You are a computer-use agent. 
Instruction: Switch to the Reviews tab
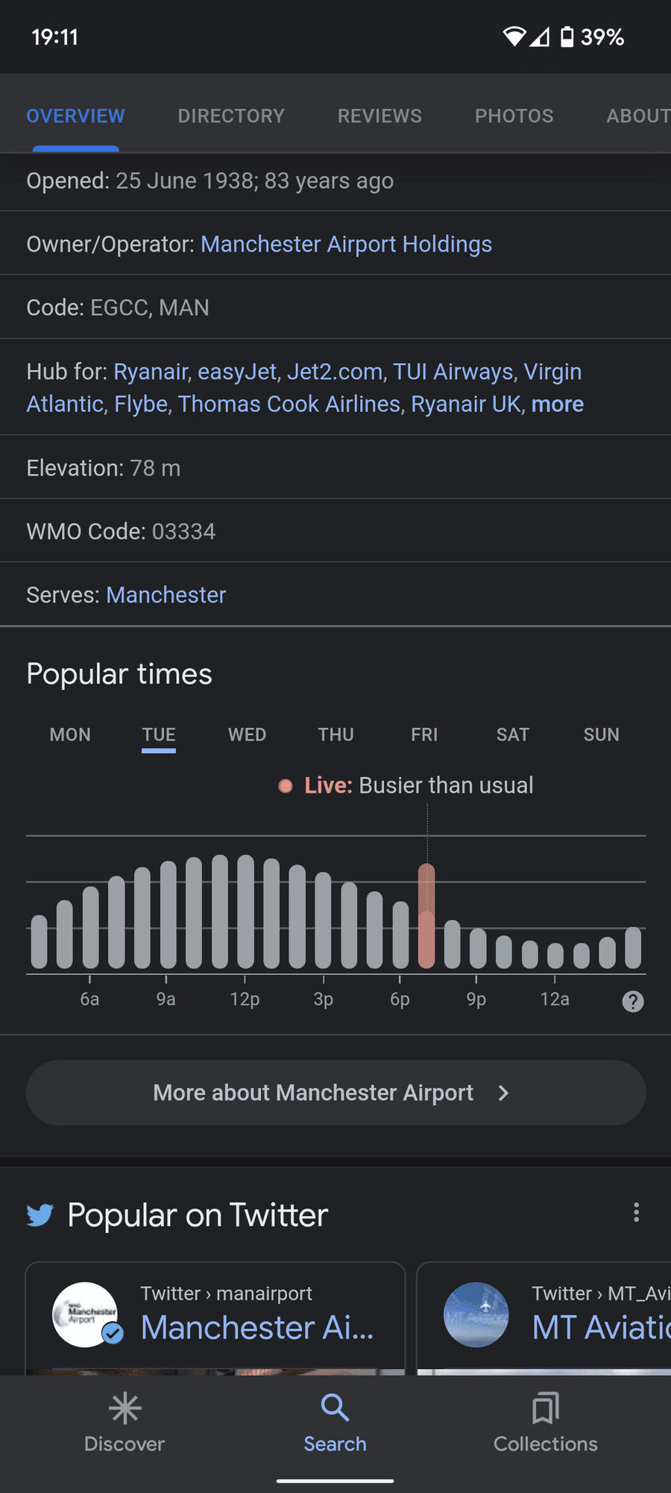[x=379, y=116]
